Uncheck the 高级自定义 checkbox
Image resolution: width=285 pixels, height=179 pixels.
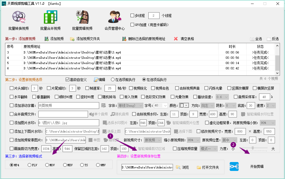click(67, 80)
